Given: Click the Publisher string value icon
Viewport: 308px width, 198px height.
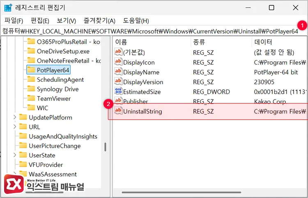Looking at the screenshot, I should pos(118,101).
